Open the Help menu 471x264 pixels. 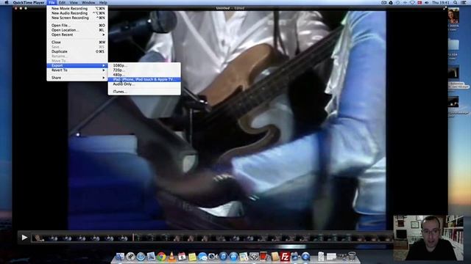coord(103,2)
